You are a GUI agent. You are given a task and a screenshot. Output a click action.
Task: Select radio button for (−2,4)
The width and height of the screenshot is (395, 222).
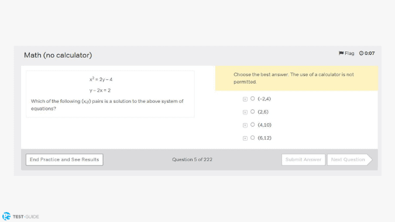253,99
